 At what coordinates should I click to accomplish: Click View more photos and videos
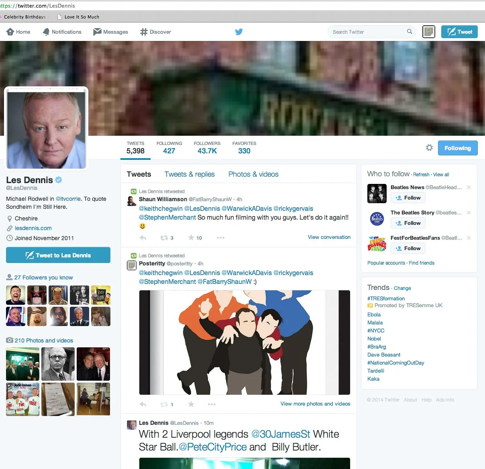point(315,404)
